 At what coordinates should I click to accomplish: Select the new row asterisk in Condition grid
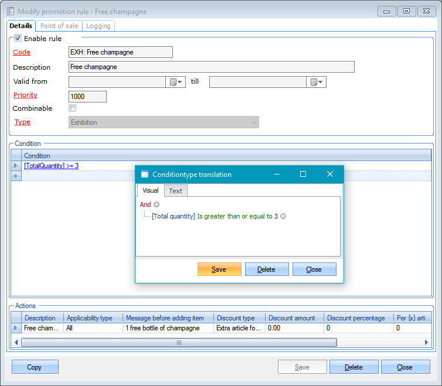(16, 176)
